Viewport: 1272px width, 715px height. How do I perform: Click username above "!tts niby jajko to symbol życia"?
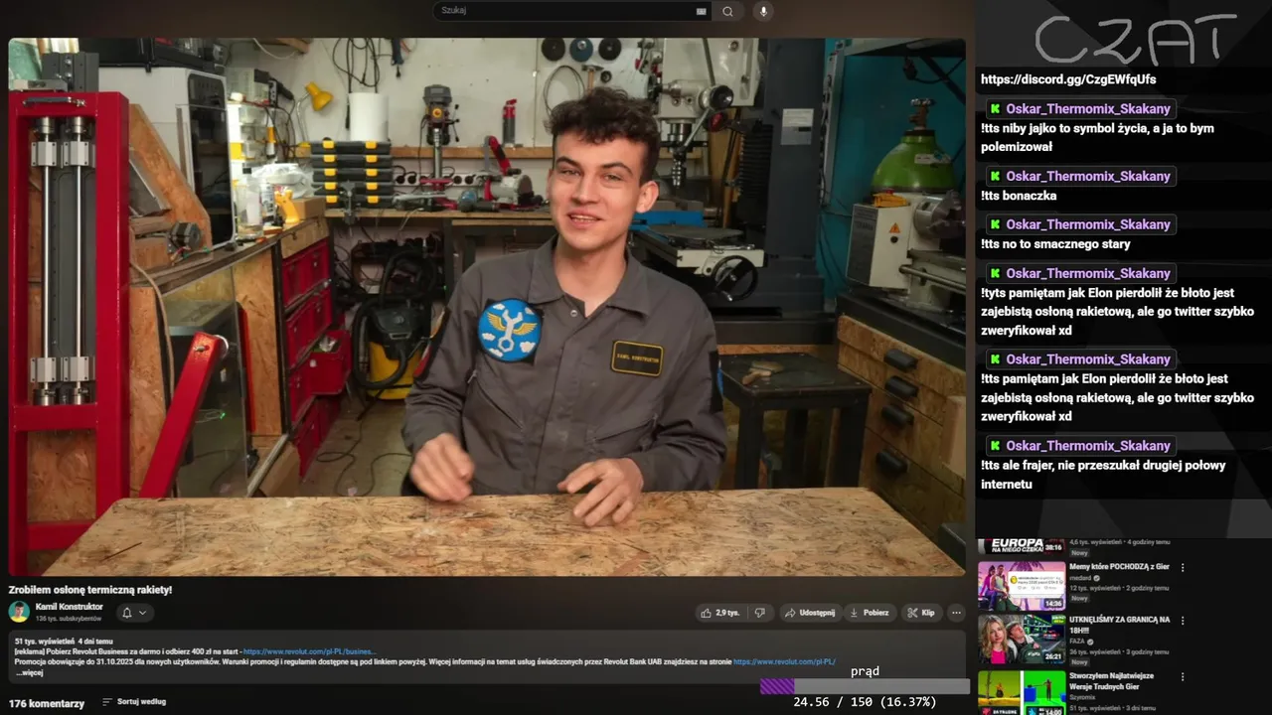click(1088, 109)
